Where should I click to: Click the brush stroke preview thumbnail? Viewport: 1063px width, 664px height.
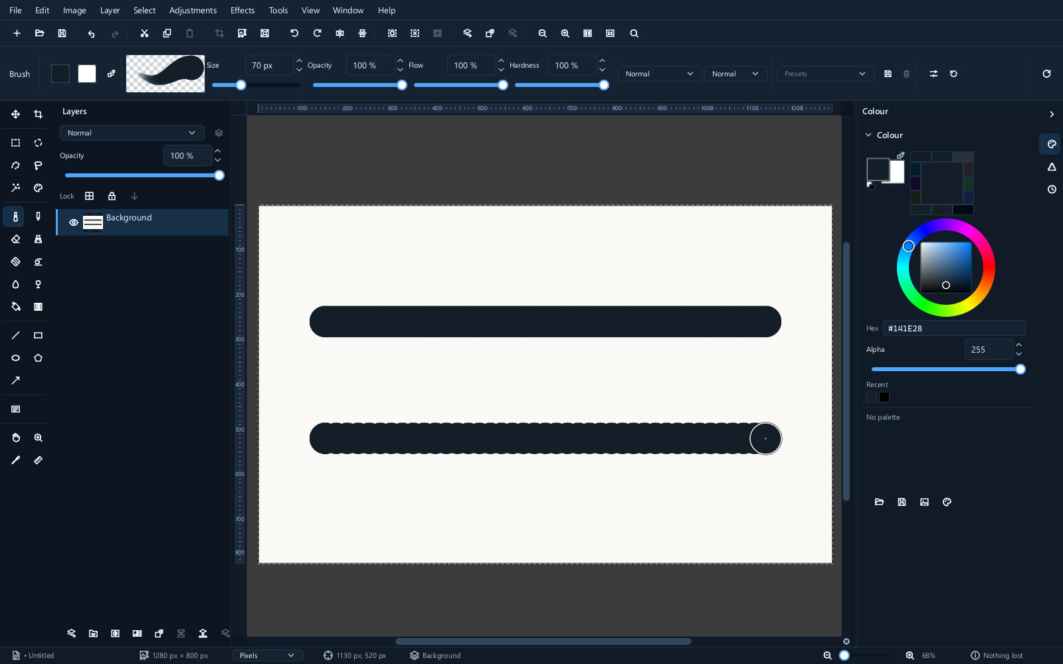[165, 74]
